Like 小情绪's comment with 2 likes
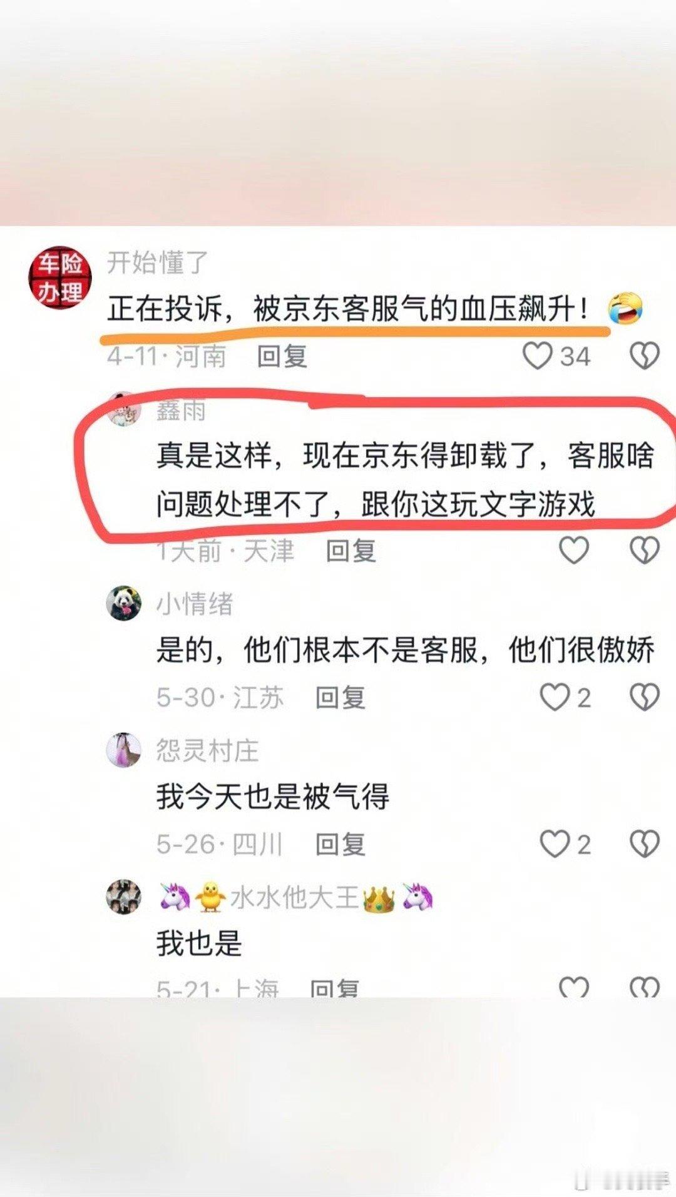 (555, 697)
